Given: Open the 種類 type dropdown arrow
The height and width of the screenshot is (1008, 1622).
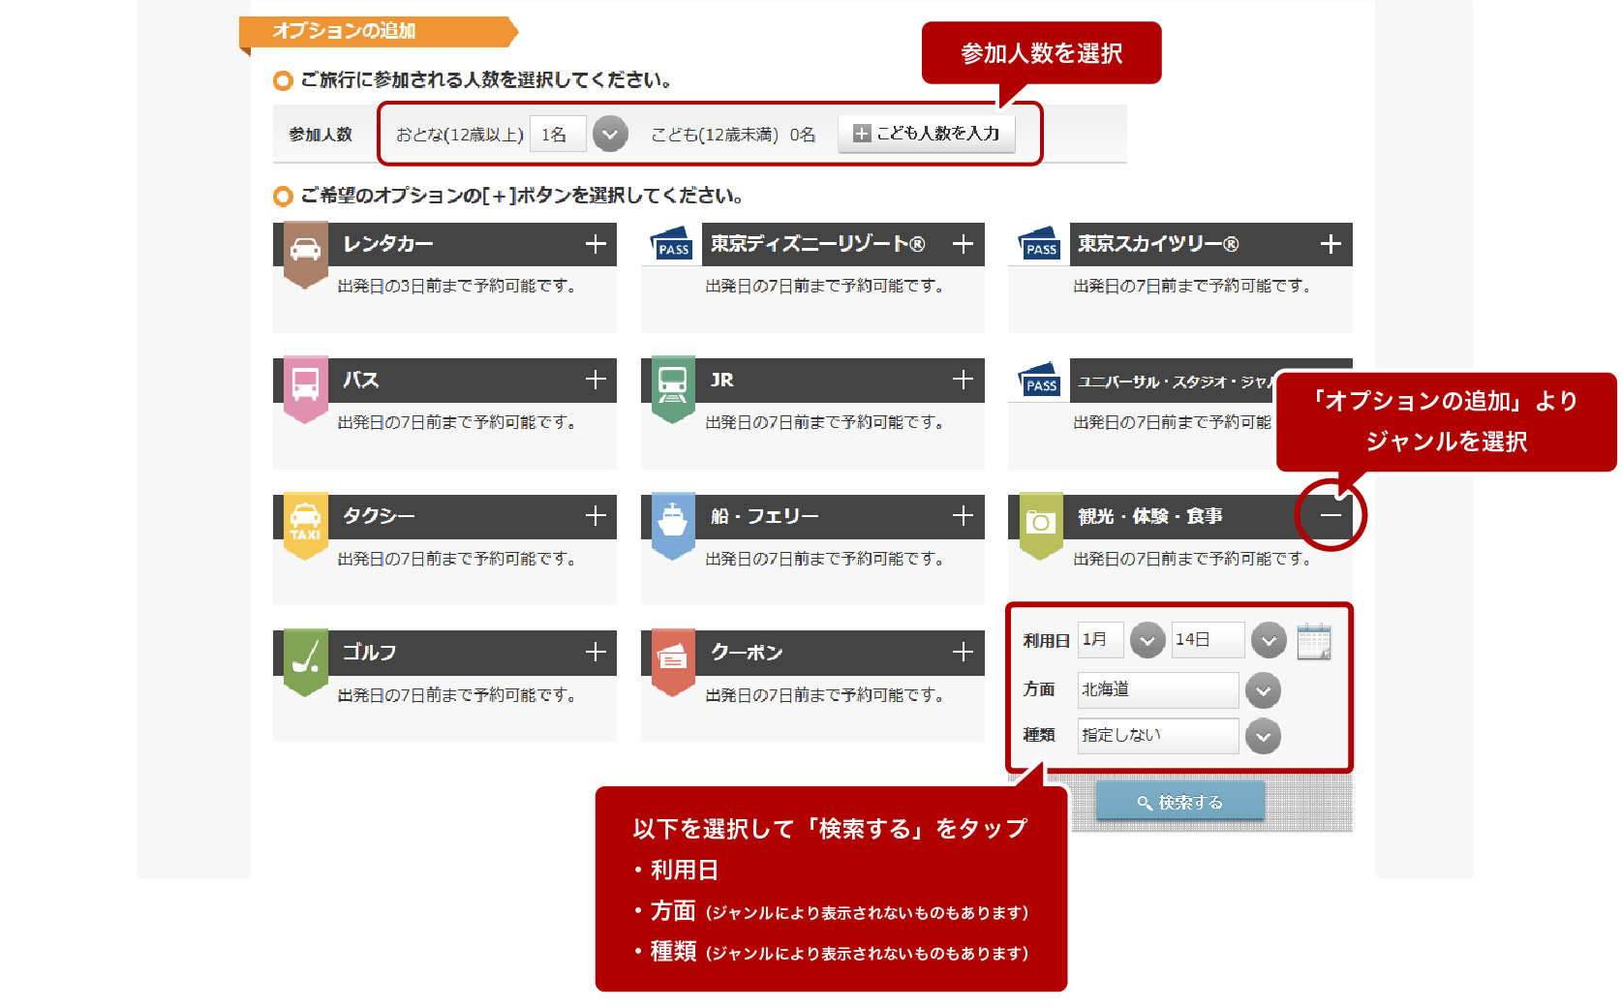Looking at the screenshot, I should click(1263, 736).
